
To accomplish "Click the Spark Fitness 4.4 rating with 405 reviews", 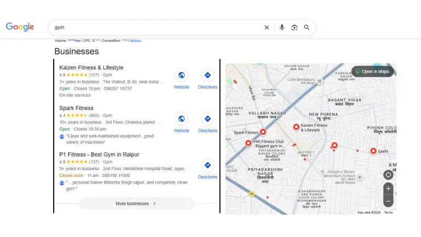I will tap(79, 115).
